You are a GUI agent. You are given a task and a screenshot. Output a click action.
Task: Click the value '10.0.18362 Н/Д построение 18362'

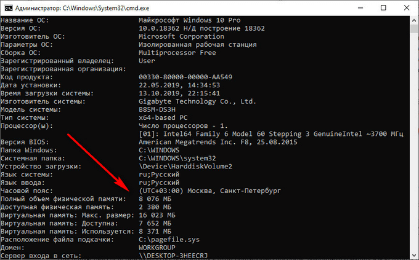(201, 28)
